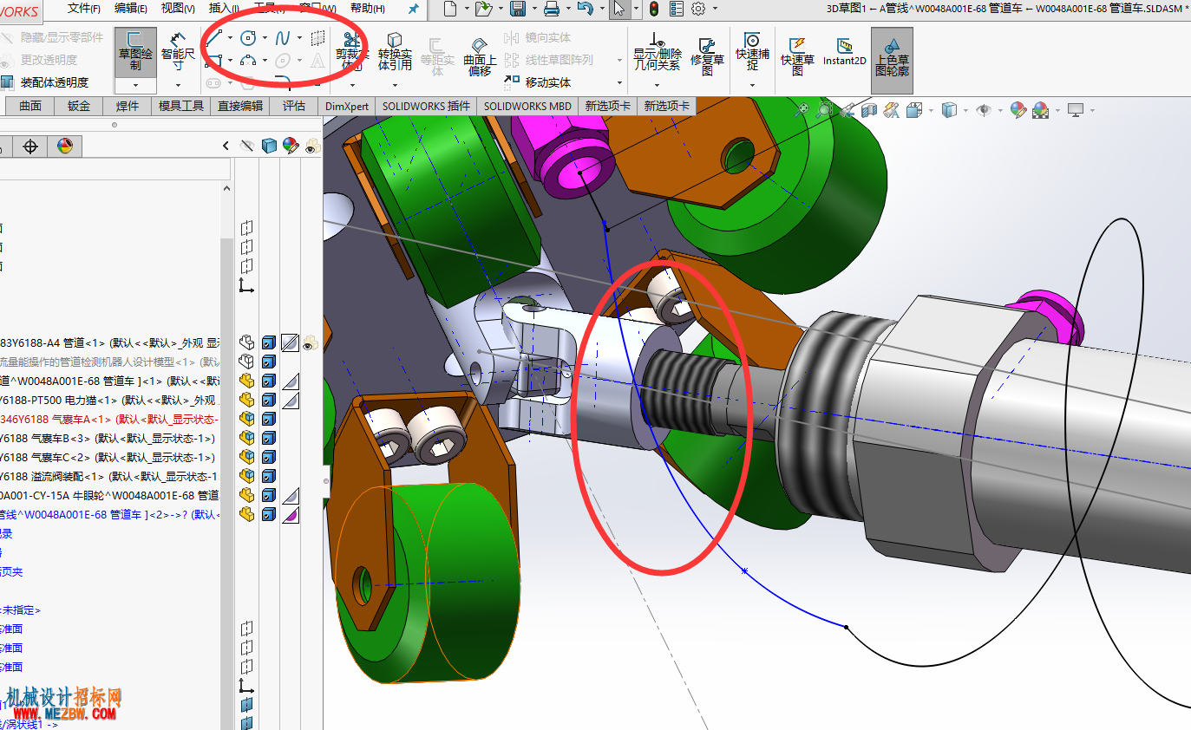Select the Circle sketch tool

pyautogui.click(x=248, y=38)
